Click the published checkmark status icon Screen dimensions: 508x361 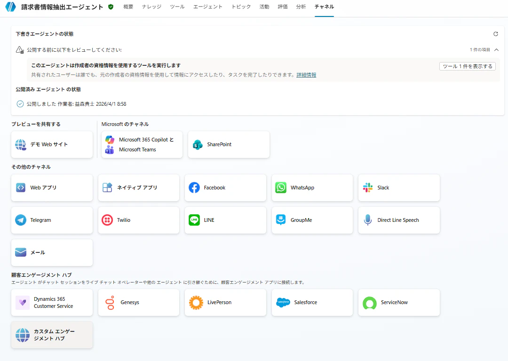[x=20, y=104]
